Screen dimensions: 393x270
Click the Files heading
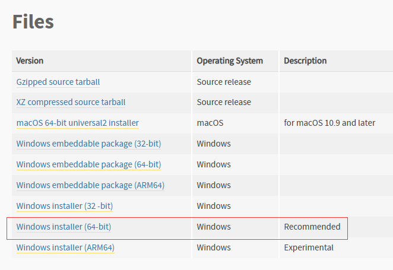click(x=33, y=22)
